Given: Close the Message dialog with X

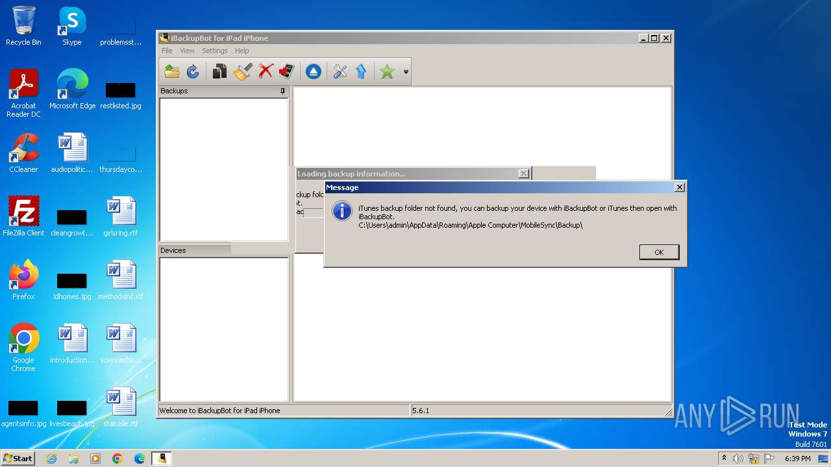Looking at the screenshot, I should (679, 187).
